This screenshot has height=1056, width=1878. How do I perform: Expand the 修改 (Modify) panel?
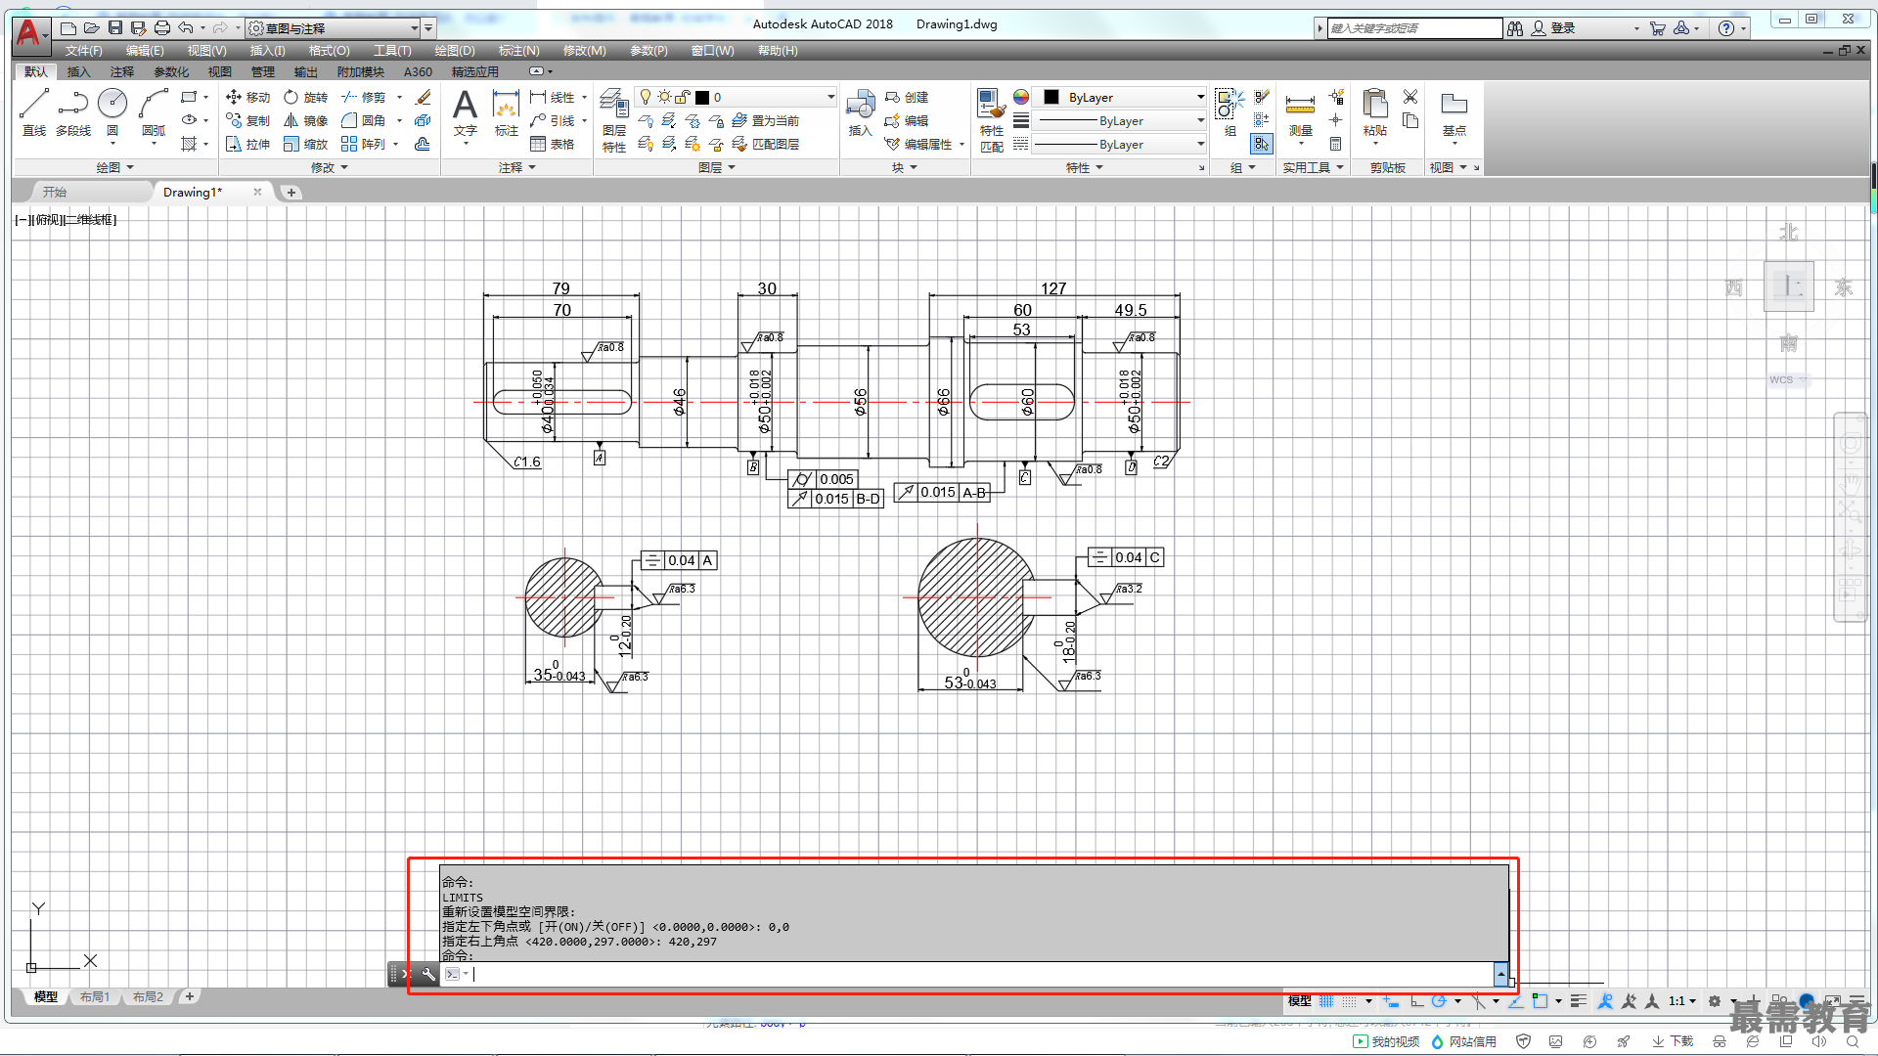coord(330,167)
